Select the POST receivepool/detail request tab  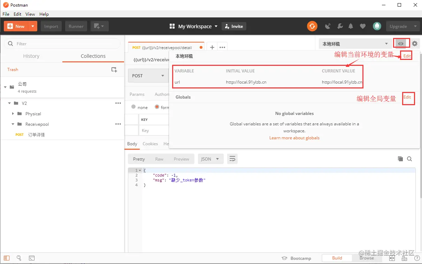point(167,47)
